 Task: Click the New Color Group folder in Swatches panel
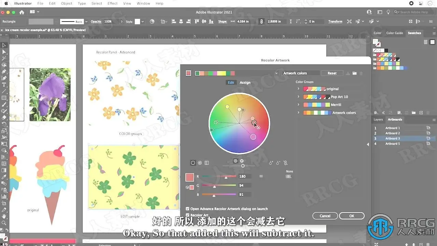[x=413, y=112]
